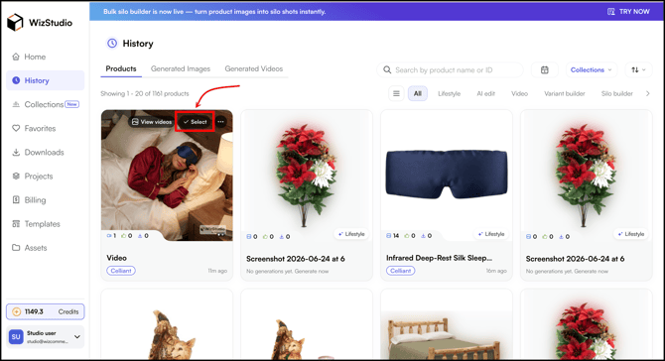Screen dimensions: 665x361
Task: Open the sort order dropdown
Action: (638, 69)
